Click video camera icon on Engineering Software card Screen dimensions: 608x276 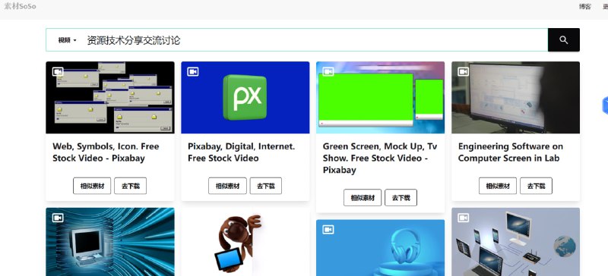point(464,71)
